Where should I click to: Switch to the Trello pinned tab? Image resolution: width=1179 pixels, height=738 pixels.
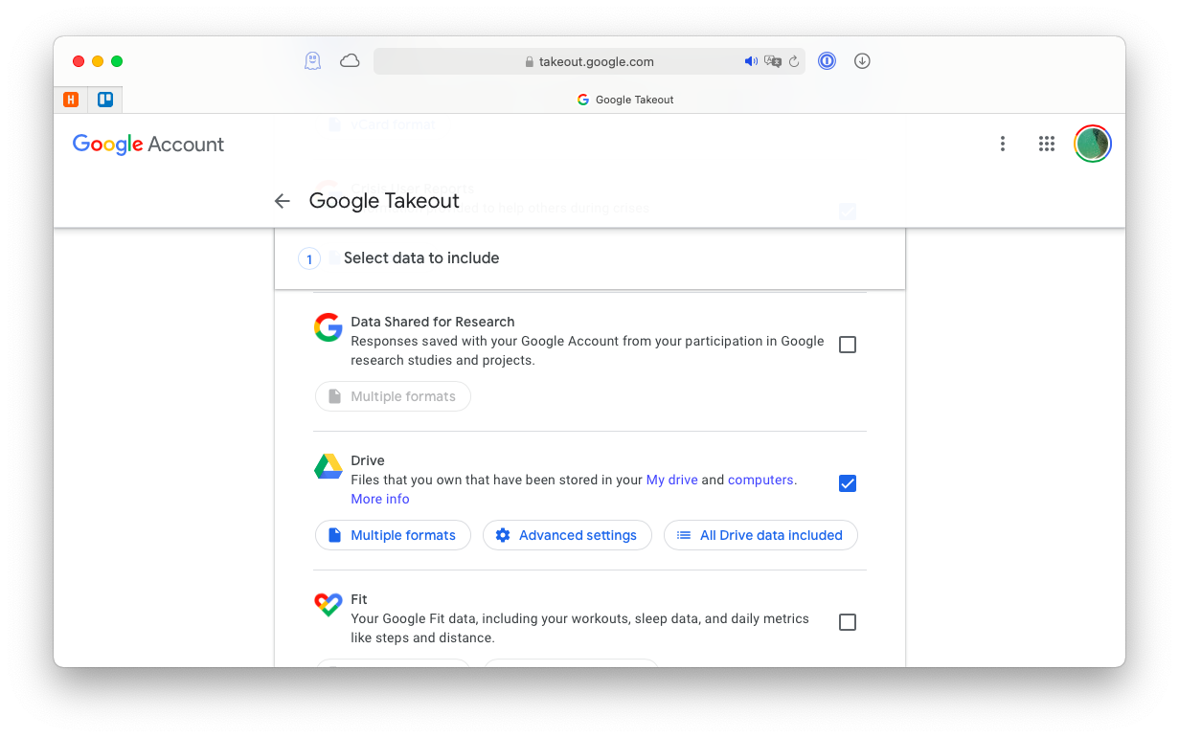104,99
